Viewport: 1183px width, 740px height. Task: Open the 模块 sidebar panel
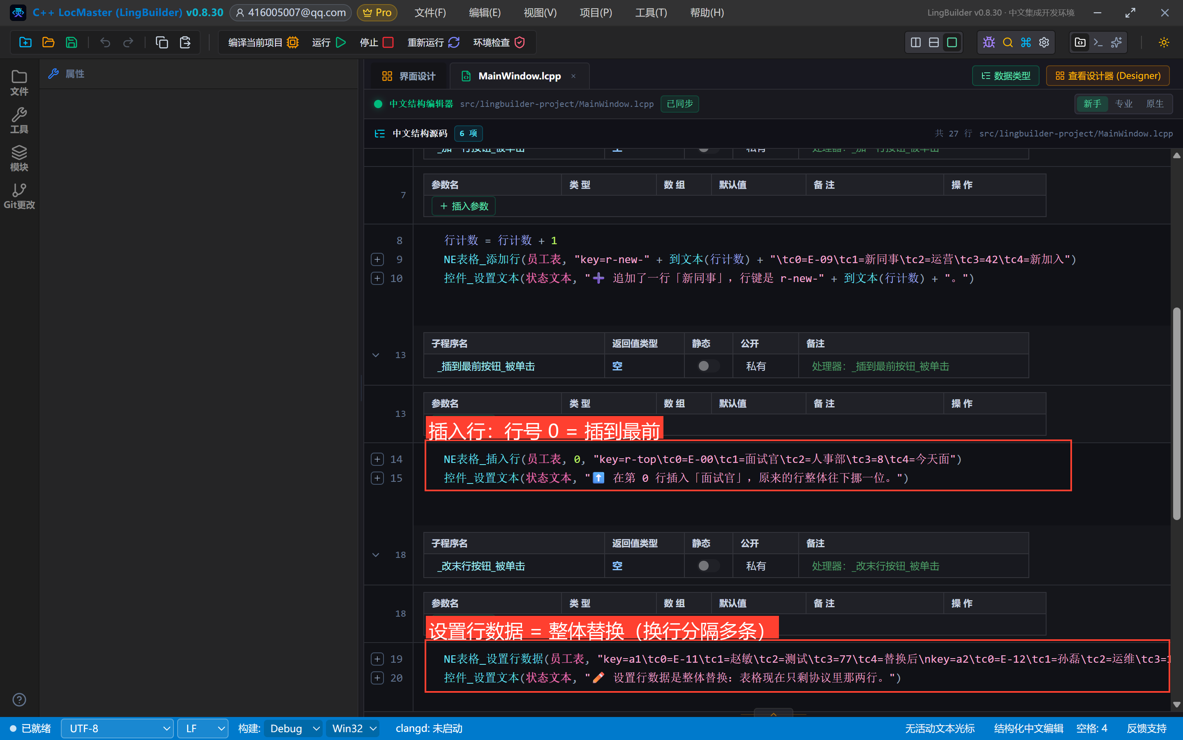pos(19,158)
